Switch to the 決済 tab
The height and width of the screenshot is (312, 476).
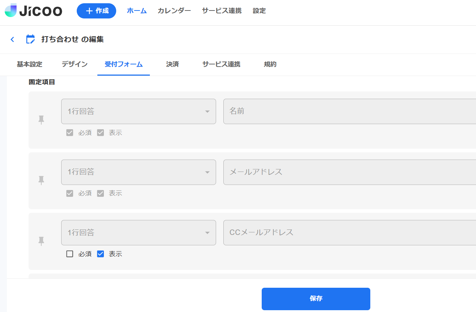(x=172, y=64)
